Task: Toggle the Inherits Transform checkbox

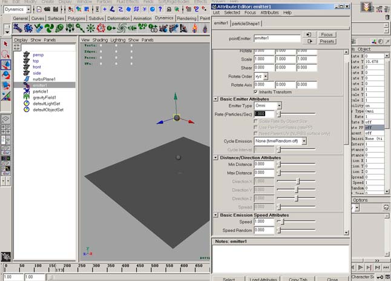Action: point(255,92)
